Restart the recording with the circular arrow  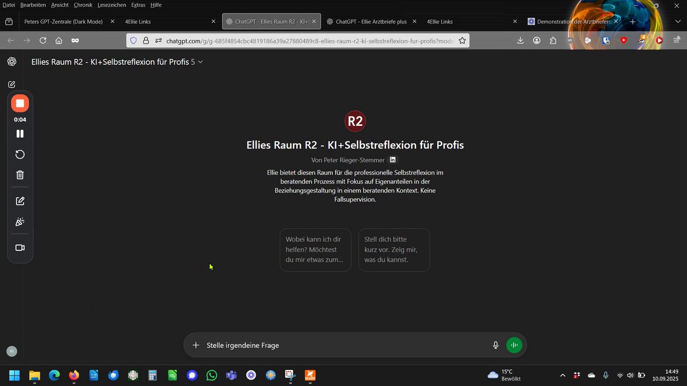pyautogui.click(x=20, y=154)
